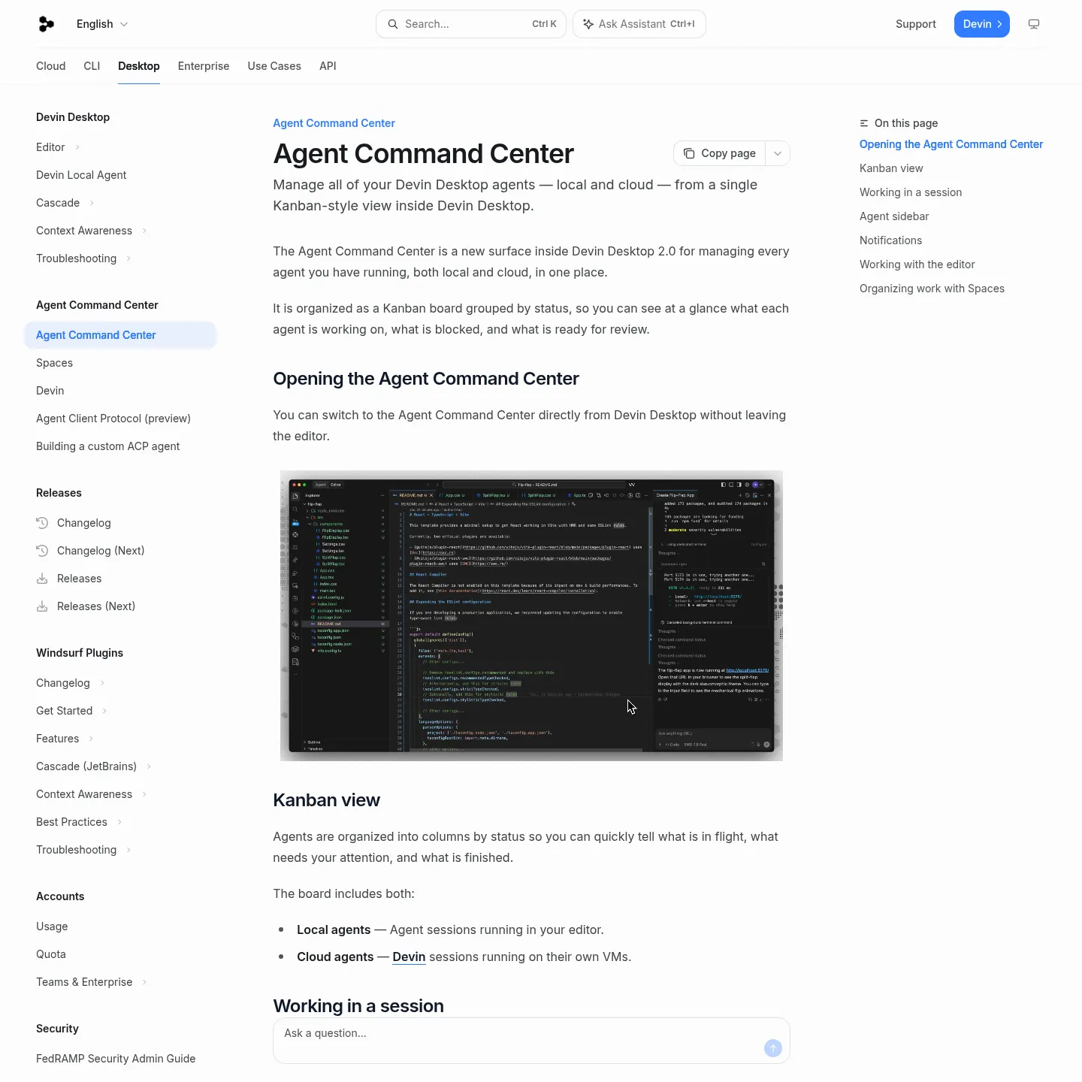Expand the Editor sidebar section
The image size is (1082, 1082).
pos(77,147)
